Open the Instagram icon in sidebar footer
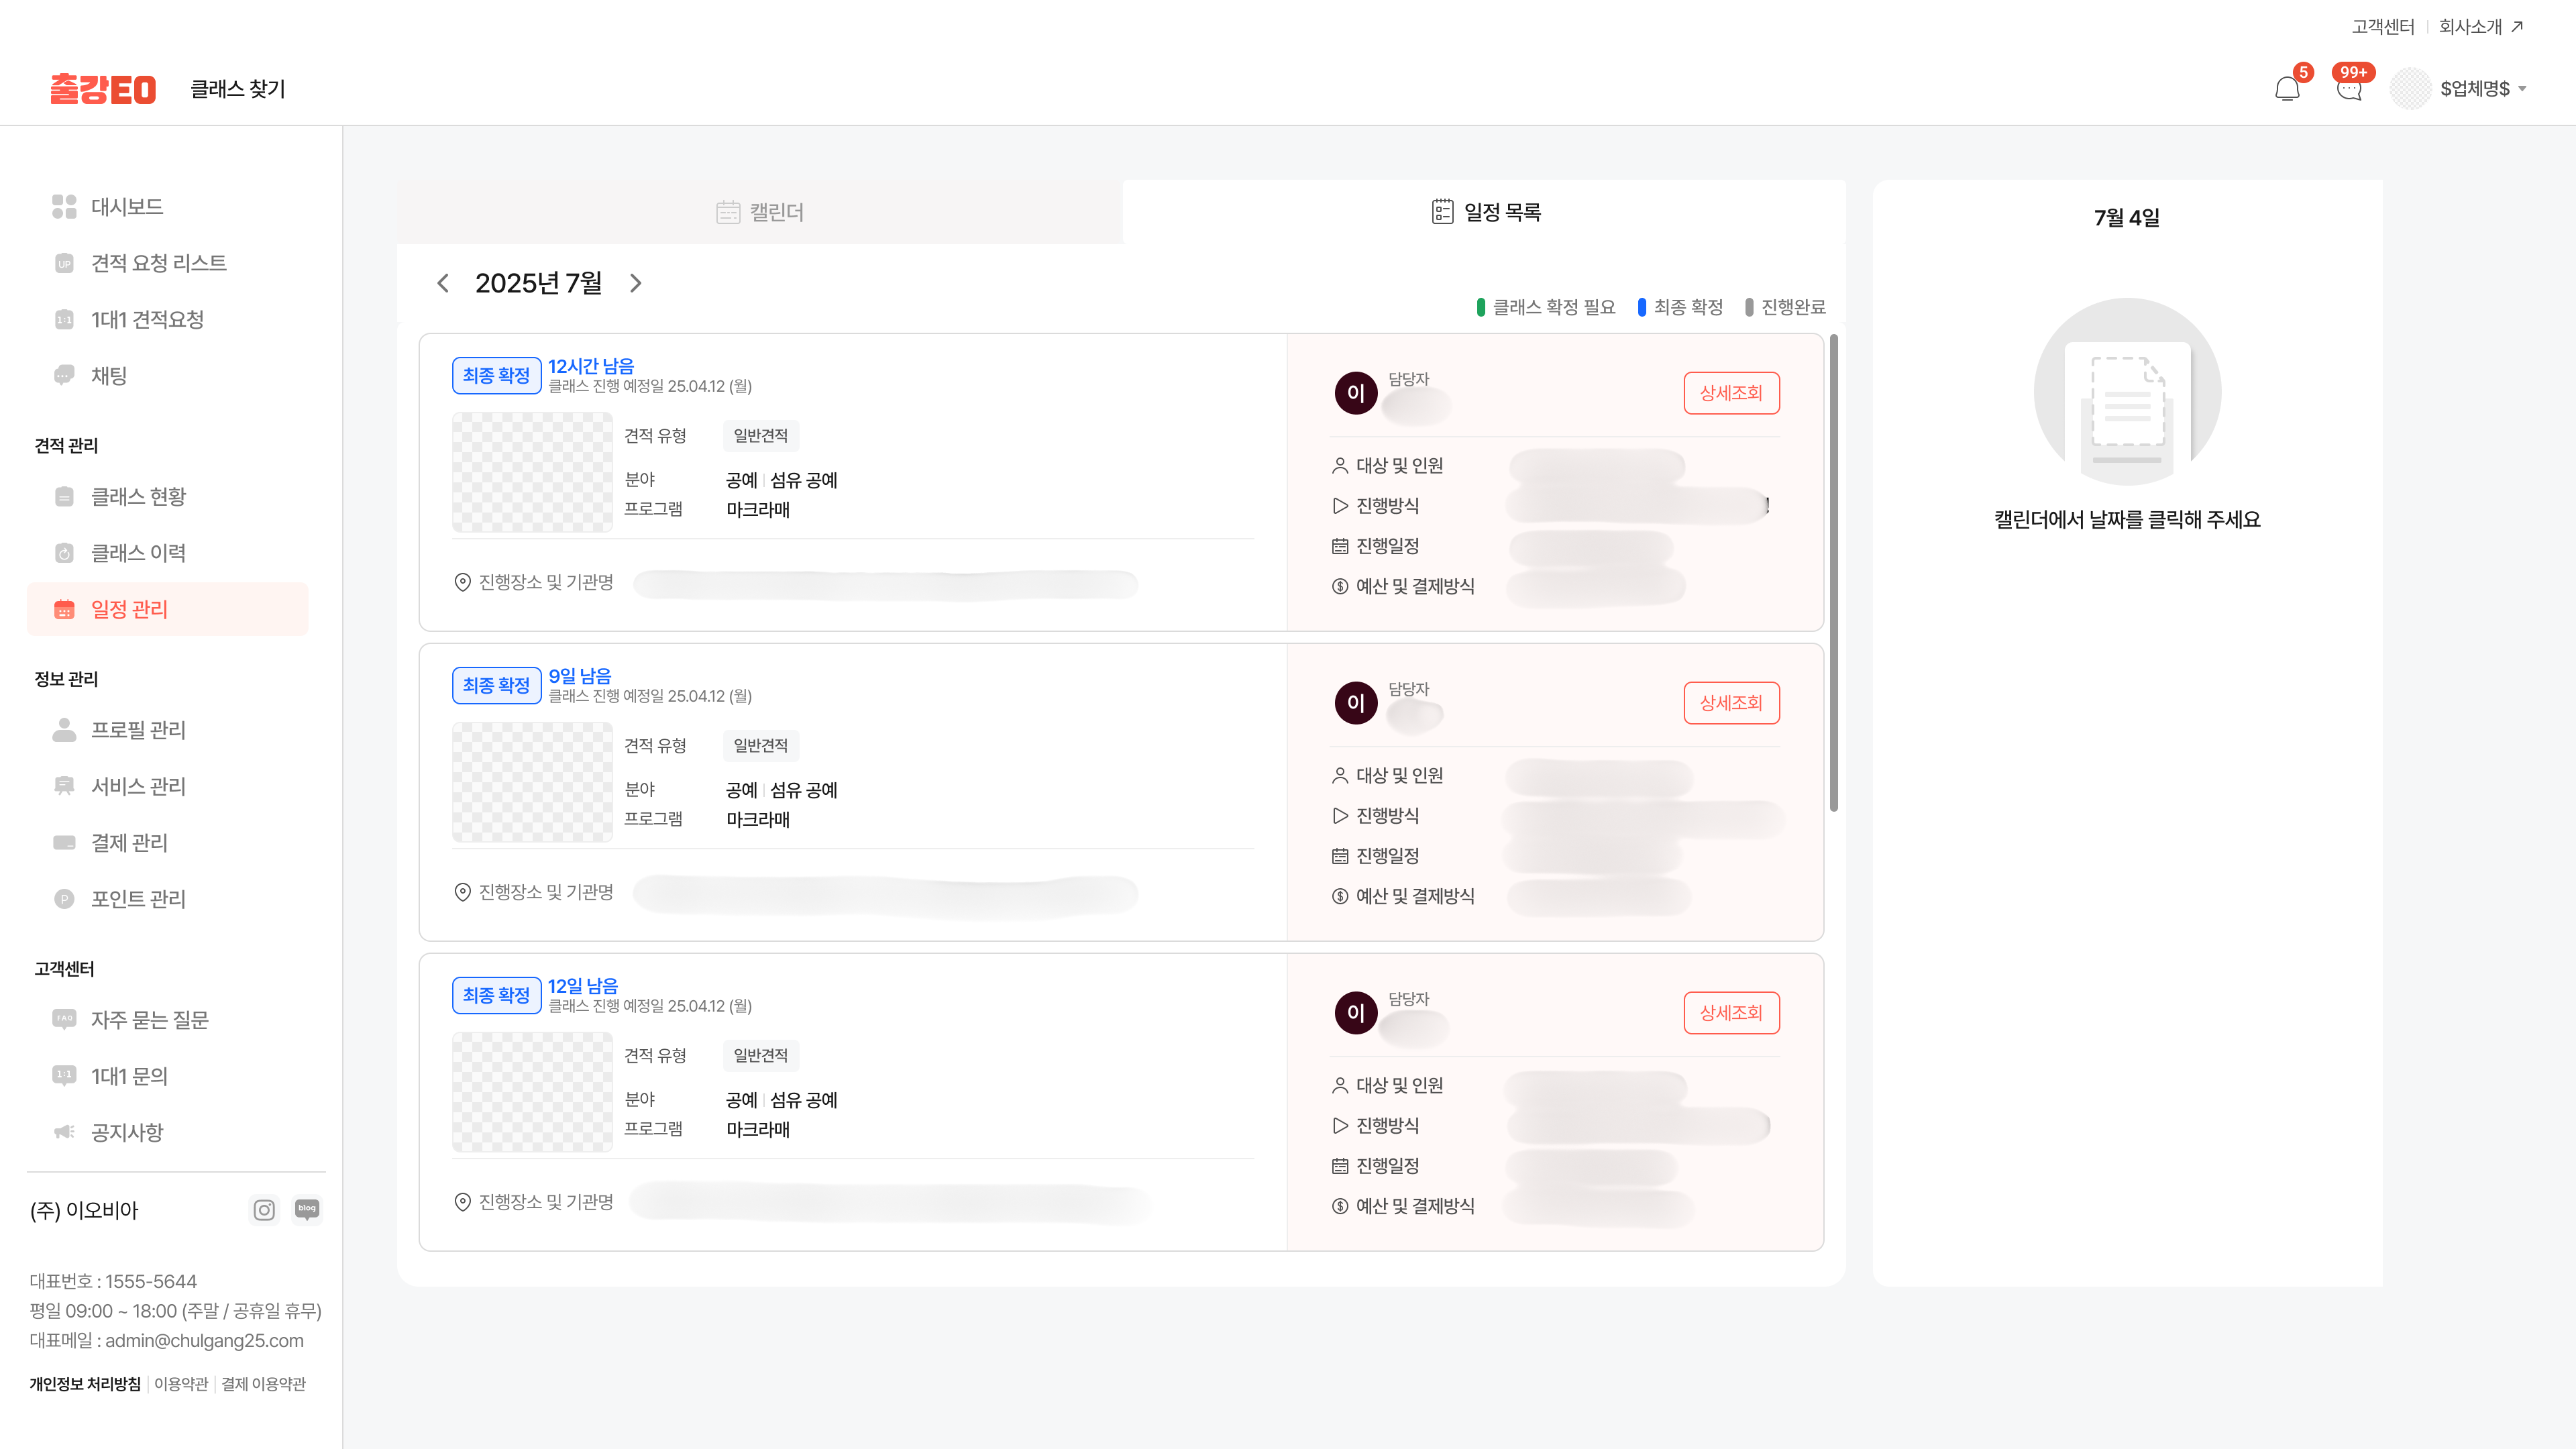The width and height of the screenshot is (2576, 1449). click(x=264, y=1210)
